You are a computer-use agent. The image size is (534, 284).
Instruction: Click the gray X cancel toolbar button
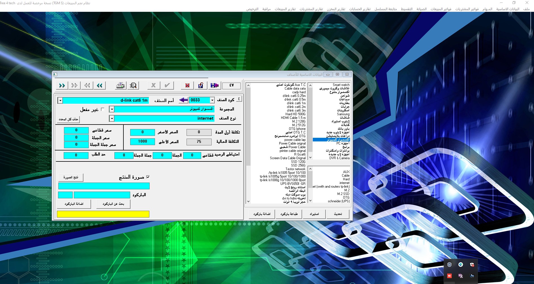pos(154,85)
